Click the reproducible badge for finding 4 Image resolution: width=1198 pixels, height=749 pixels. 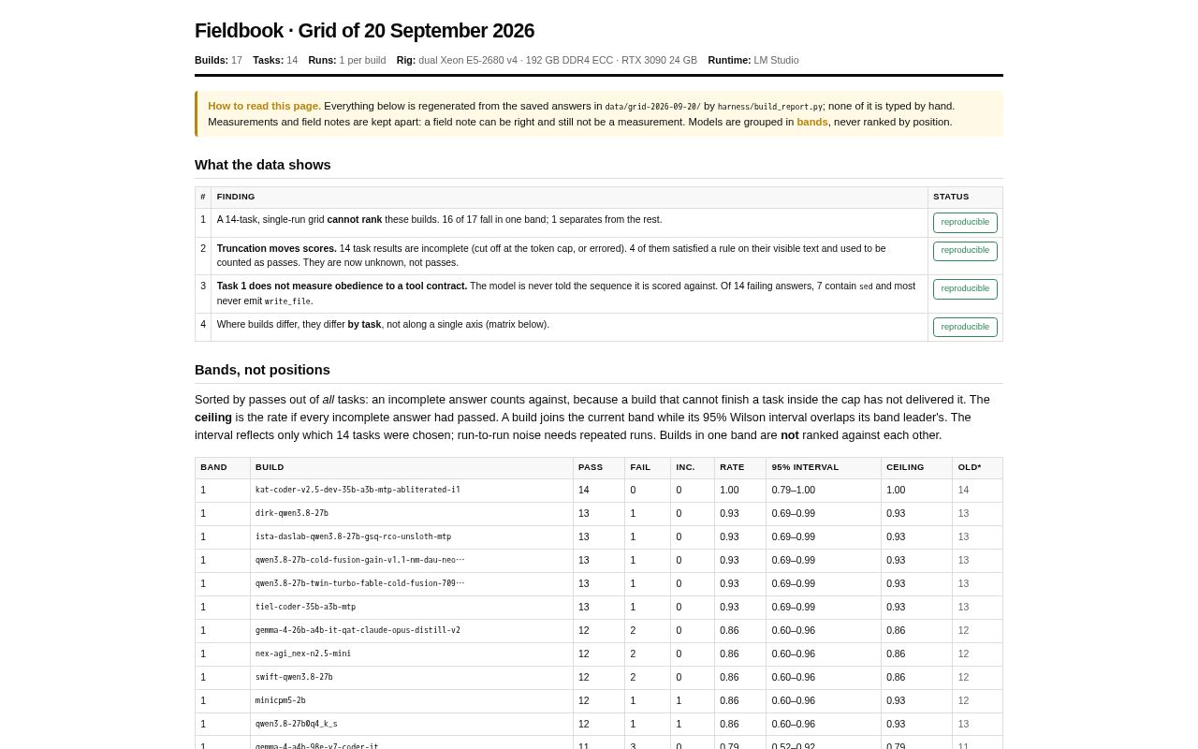click(965, 328)
